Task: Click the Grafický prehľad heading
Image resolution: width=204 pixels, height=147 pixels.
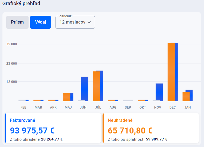Action: click(x=21, y=4)
